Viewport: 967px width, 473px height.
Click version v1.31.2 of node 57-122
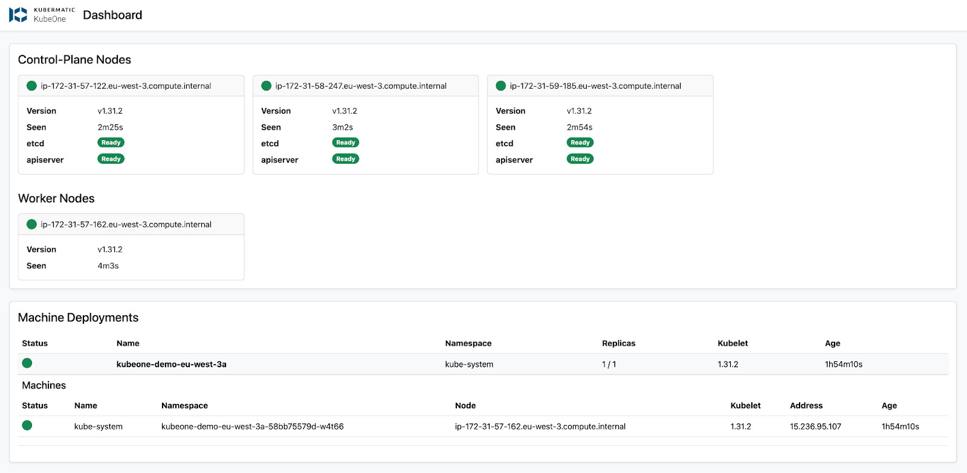[110, 111]
